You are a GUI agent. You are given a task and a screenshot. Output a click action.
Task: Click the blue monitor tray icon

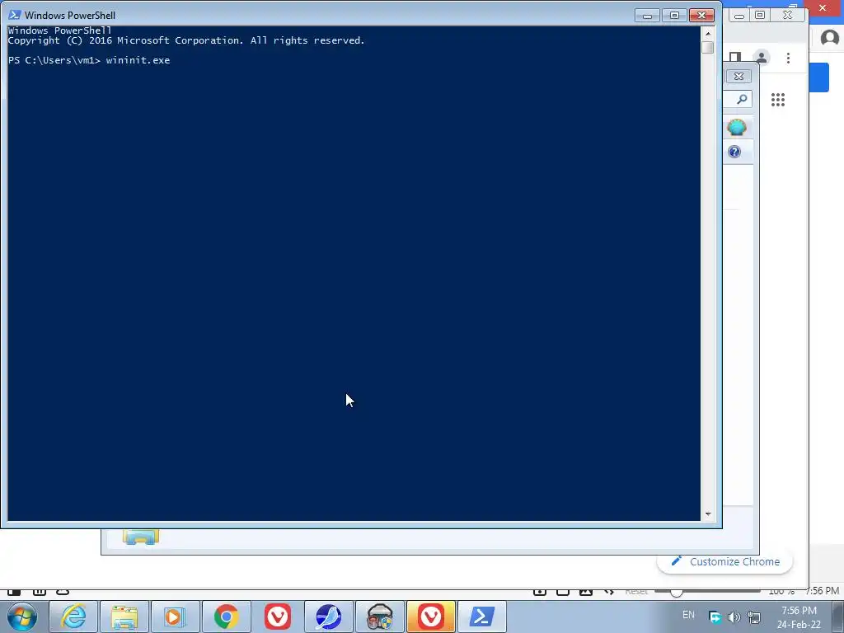point(715,617)
